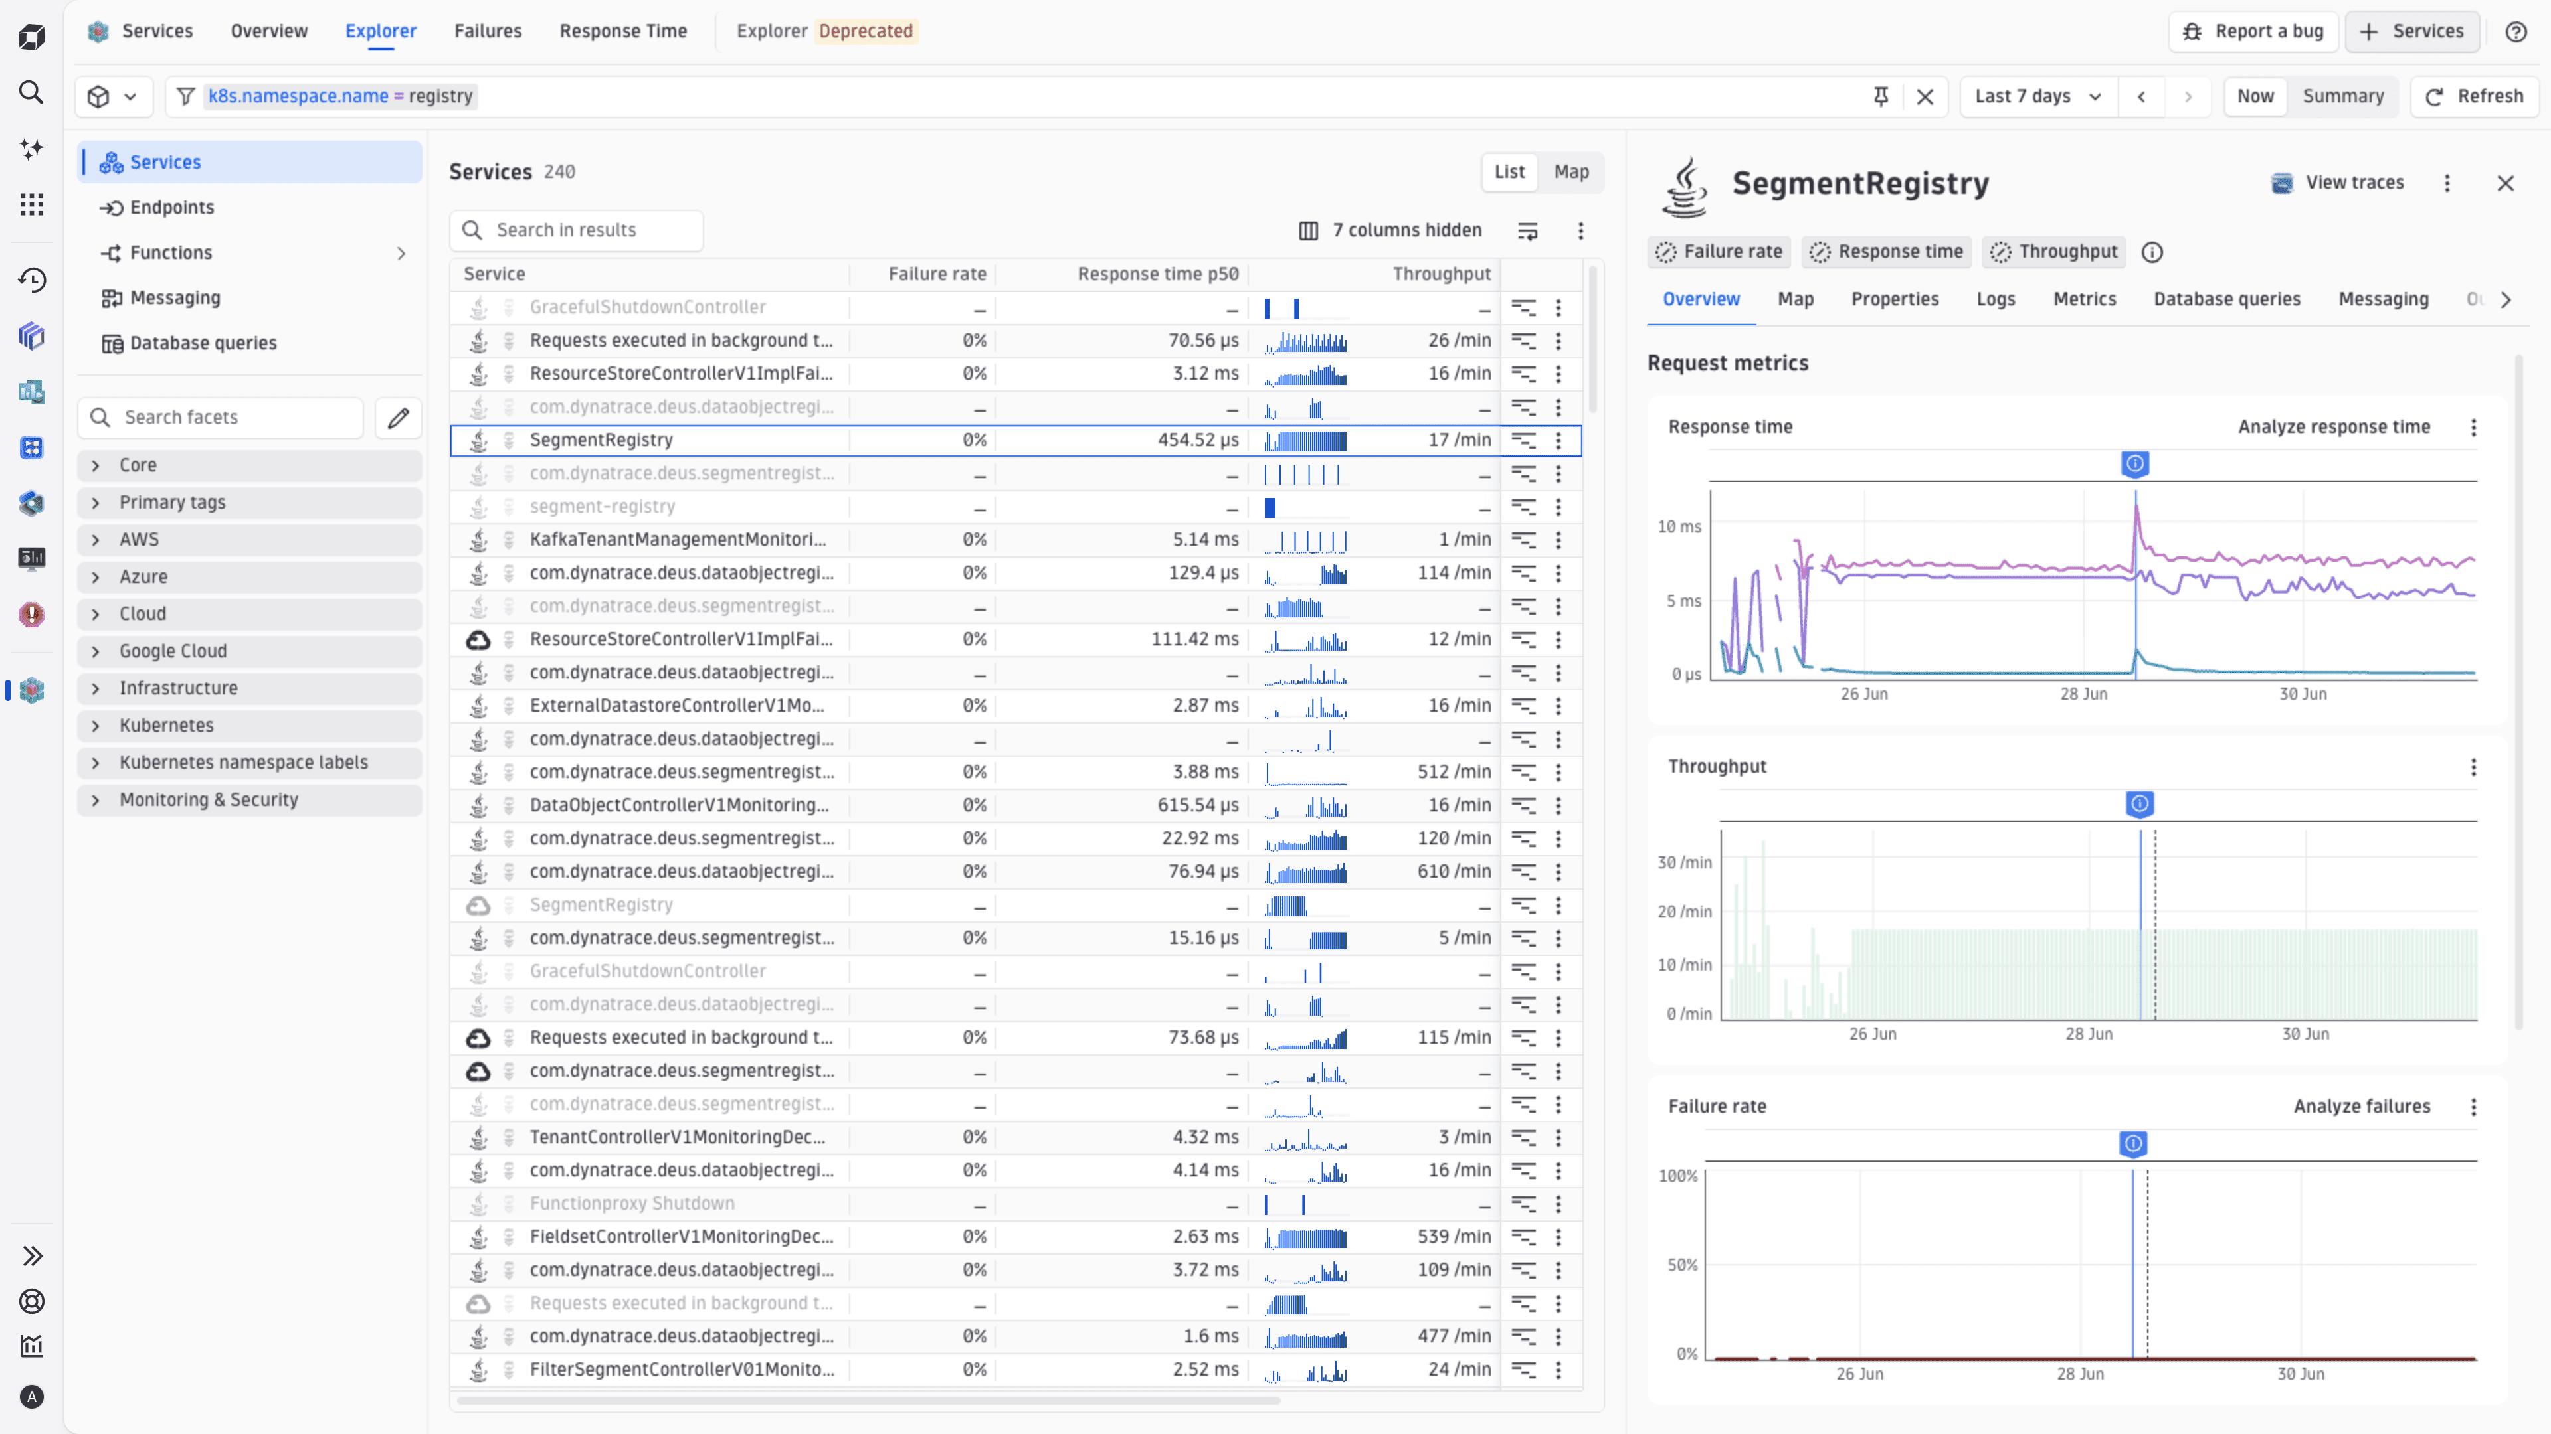Open the support lifebuoy icon
This screenshot has width=2551, height=1434.
tap(32, 1301)
